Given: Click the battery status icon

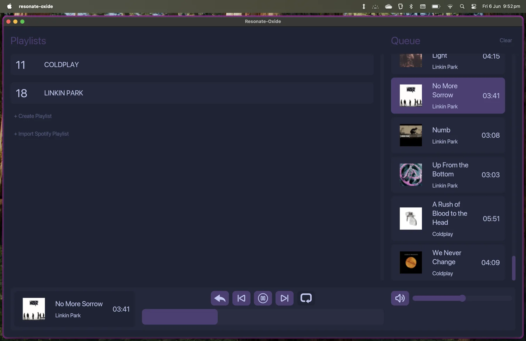Looking at the screenshot, I should pos(436,6).
